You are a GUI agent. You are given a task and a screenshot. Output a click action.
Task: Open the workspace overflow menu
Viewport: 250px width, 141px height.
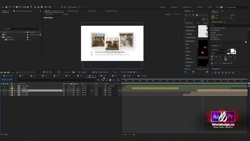click(x=217, y=7)
